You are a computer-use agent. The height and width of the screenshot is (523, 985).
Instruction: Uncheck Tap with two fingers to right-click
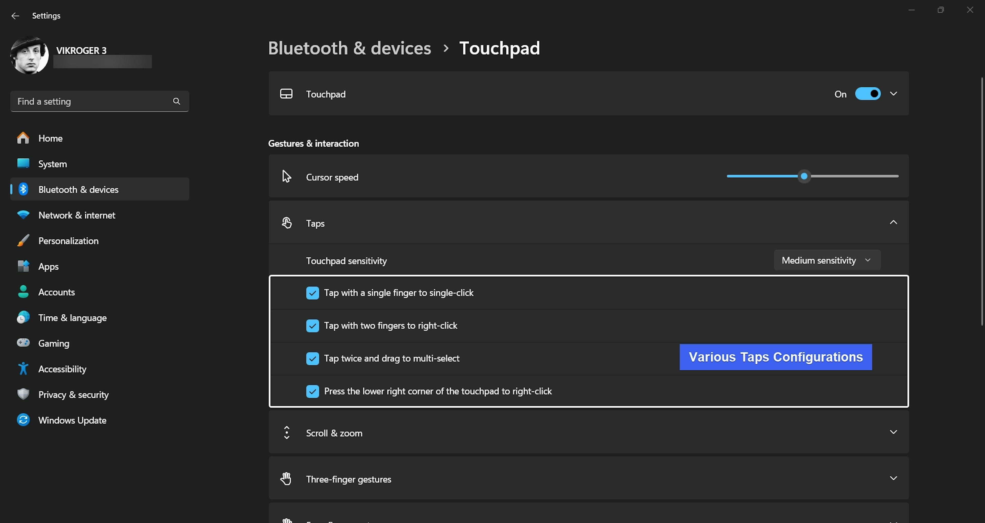[312, 326]
